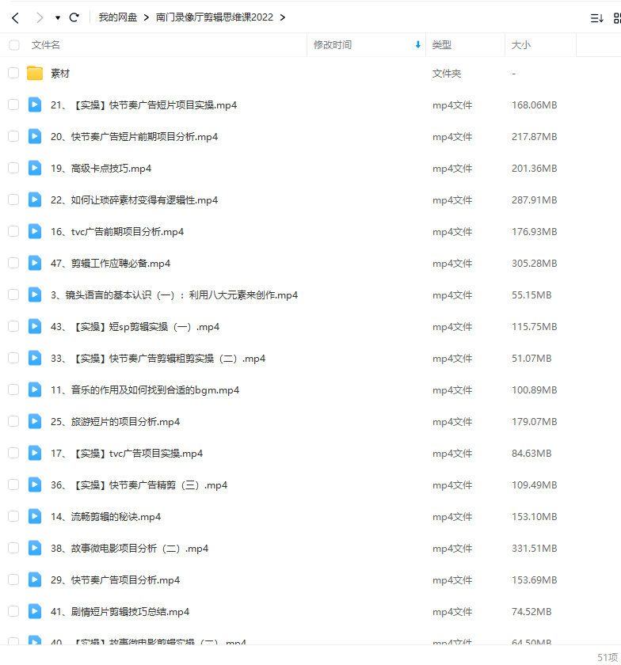Select checkbox for 16、tvc广告前期项目分析.mp4

pos(13,232)
